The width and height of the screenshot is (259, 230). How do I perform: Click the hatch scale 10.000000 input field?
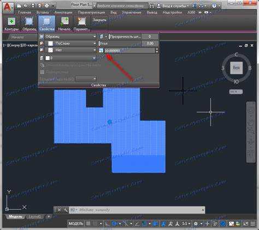[129, 51]
